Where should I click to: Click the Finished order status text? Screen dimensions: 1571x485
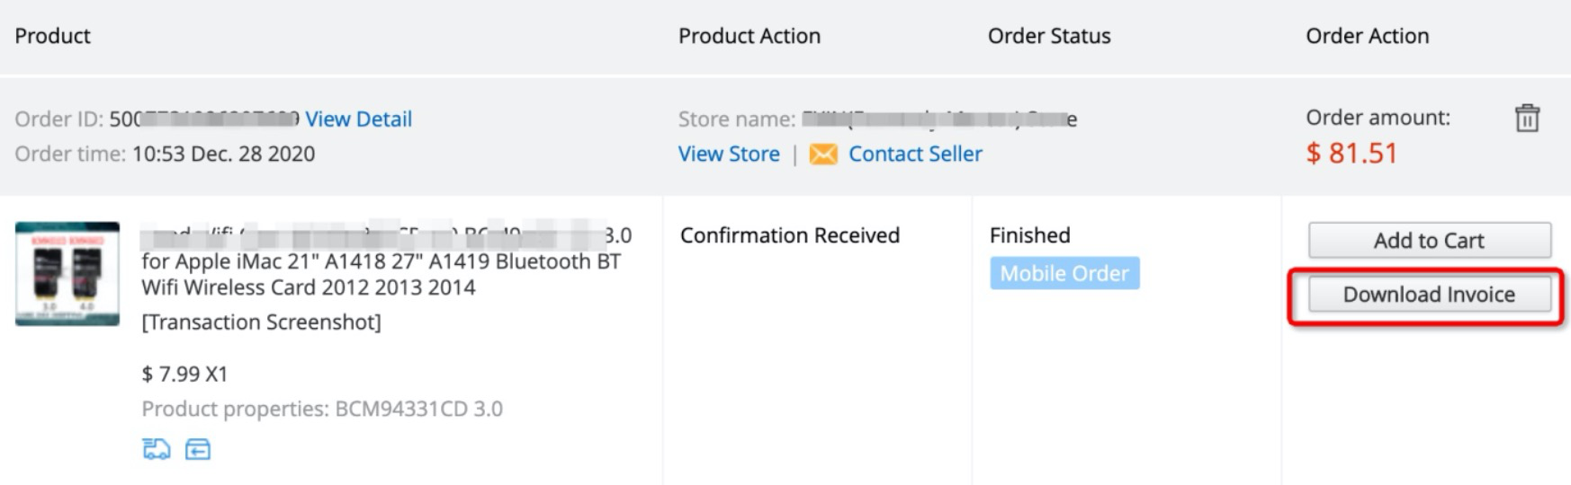click(x=1029, y=235)
